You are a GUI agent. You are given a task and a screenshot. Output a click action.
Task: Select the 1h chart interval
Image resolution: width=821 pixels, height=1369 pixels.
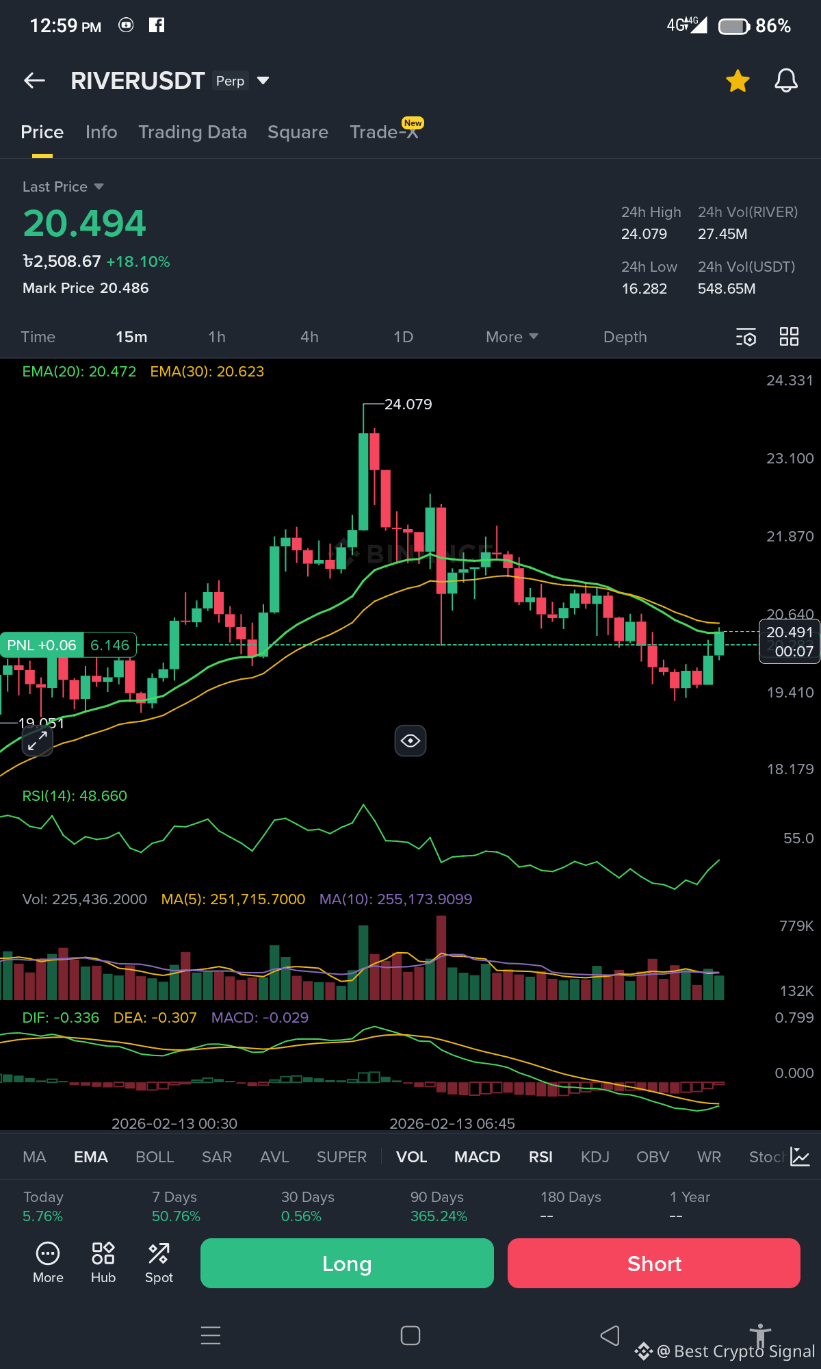pyautogui.click(x=217, y=337)
